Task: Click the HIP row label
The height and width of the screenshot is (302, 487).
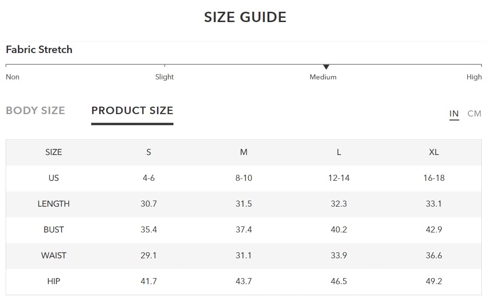Action: 54,281
